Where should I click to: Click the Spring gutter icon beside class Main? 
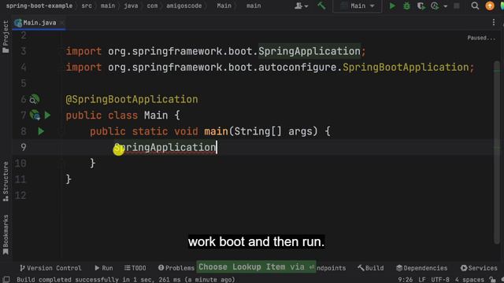tap(35, 115)
